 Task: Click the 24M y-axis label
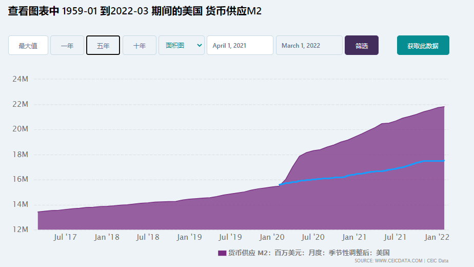(x=20, y=79)
